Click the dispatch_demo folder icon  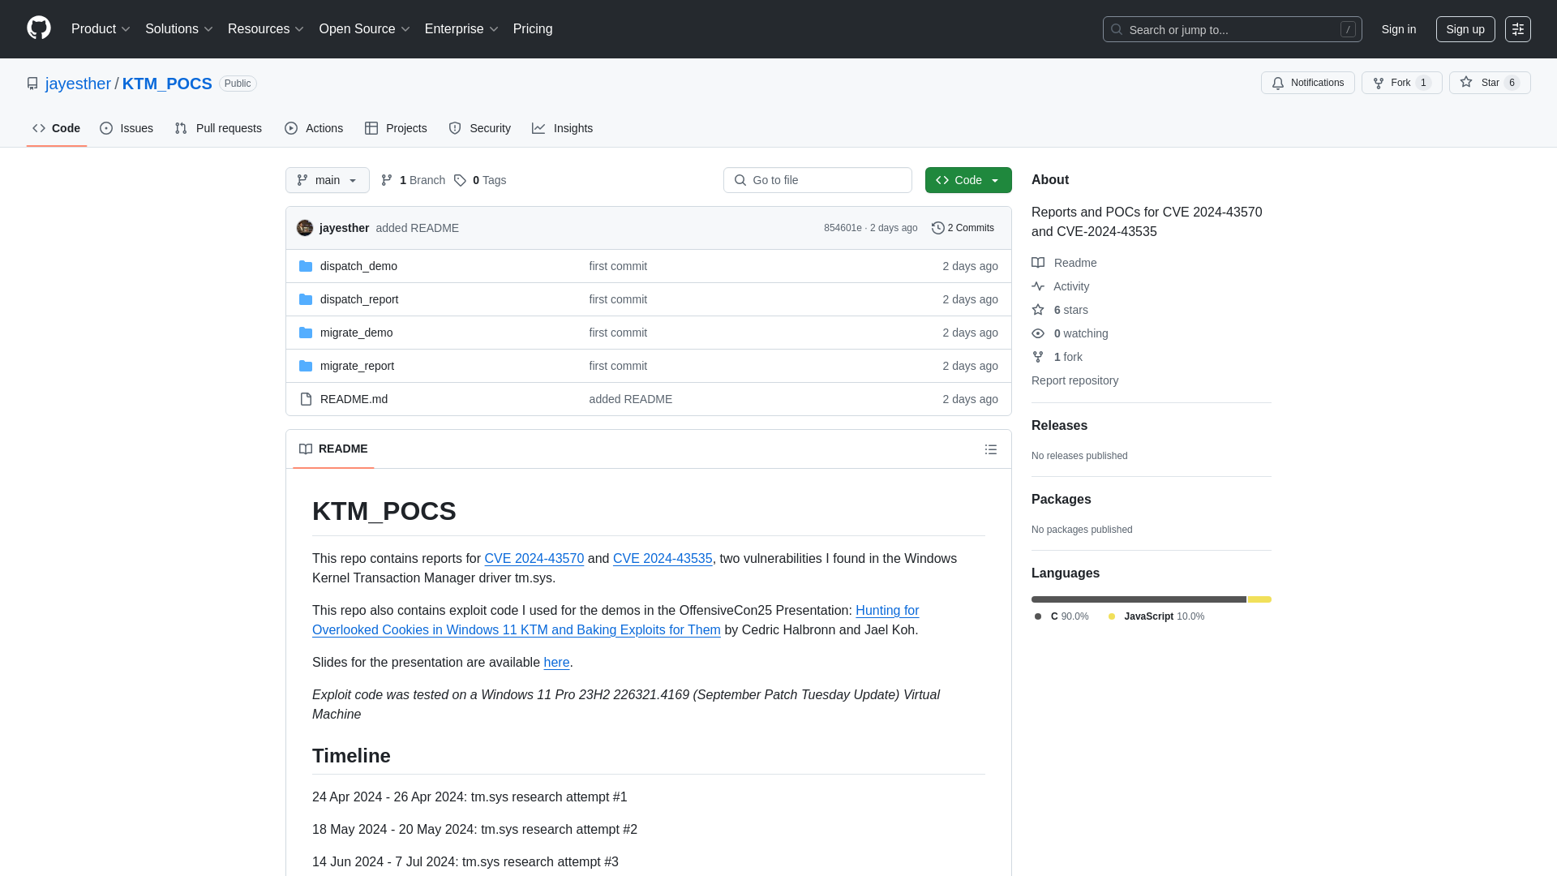click(306, 266)
